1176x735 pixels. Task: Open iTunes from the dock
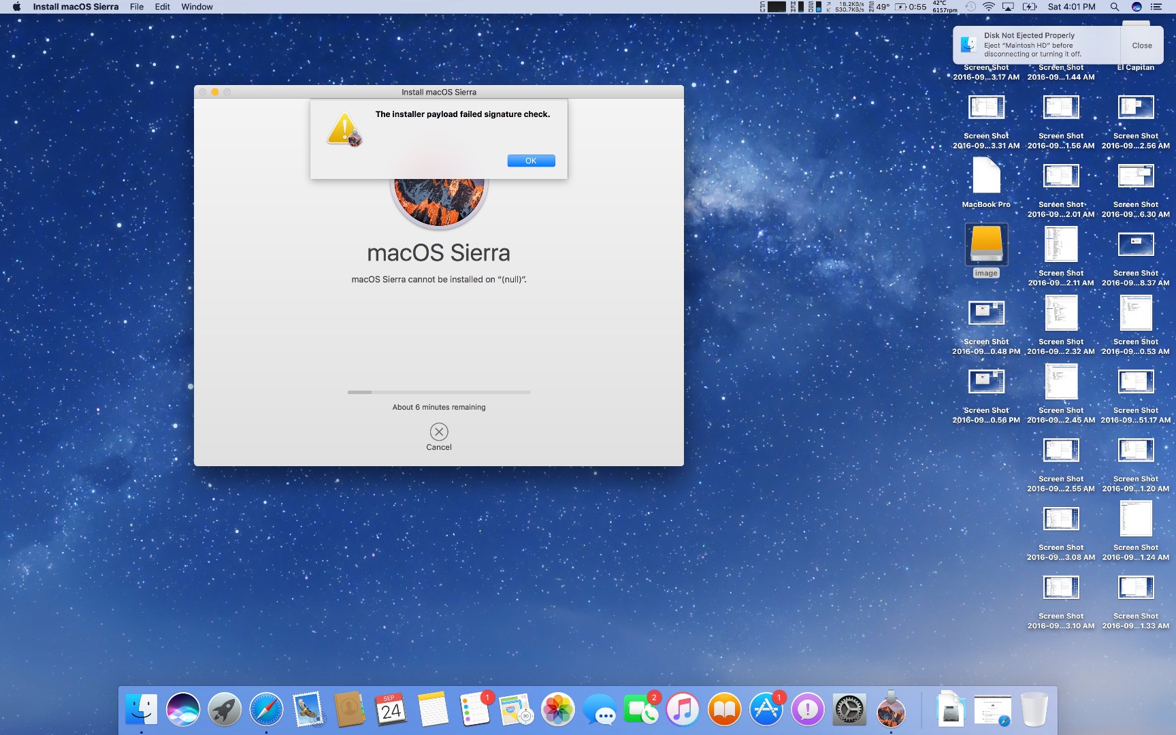[x=683, y=710]
